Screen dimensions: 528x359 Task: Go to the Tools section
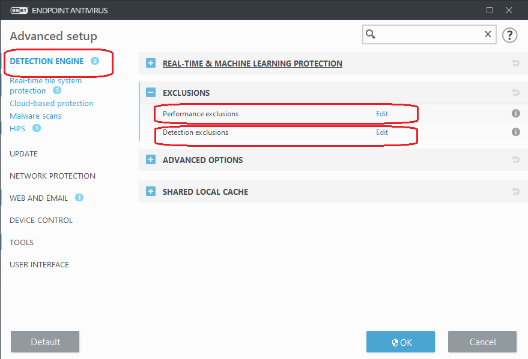point(22,243)
